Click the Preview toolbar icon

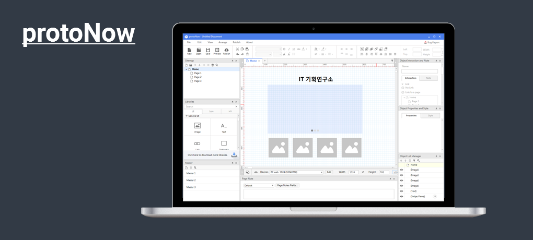217,51
